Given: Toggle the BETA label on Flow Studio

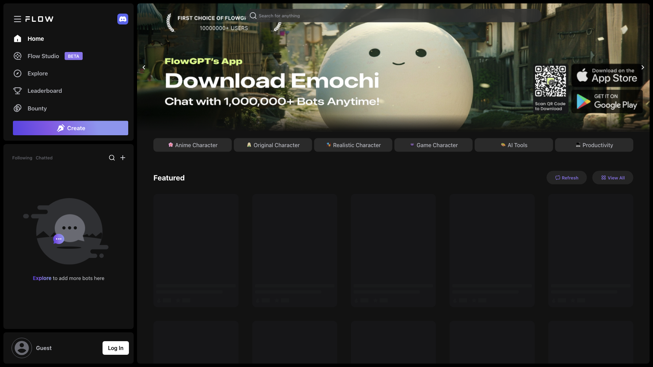Looking at the screenshot, I should pyautogui.click(x=73, y=56).
